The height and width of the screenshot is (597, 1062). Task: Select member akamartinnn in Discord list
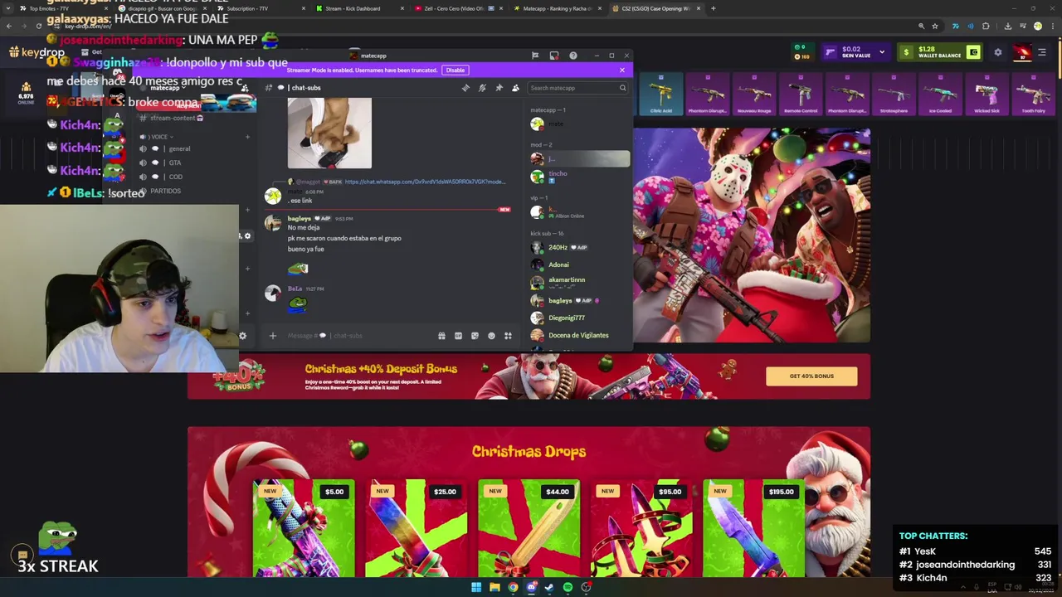pos(579,282)
